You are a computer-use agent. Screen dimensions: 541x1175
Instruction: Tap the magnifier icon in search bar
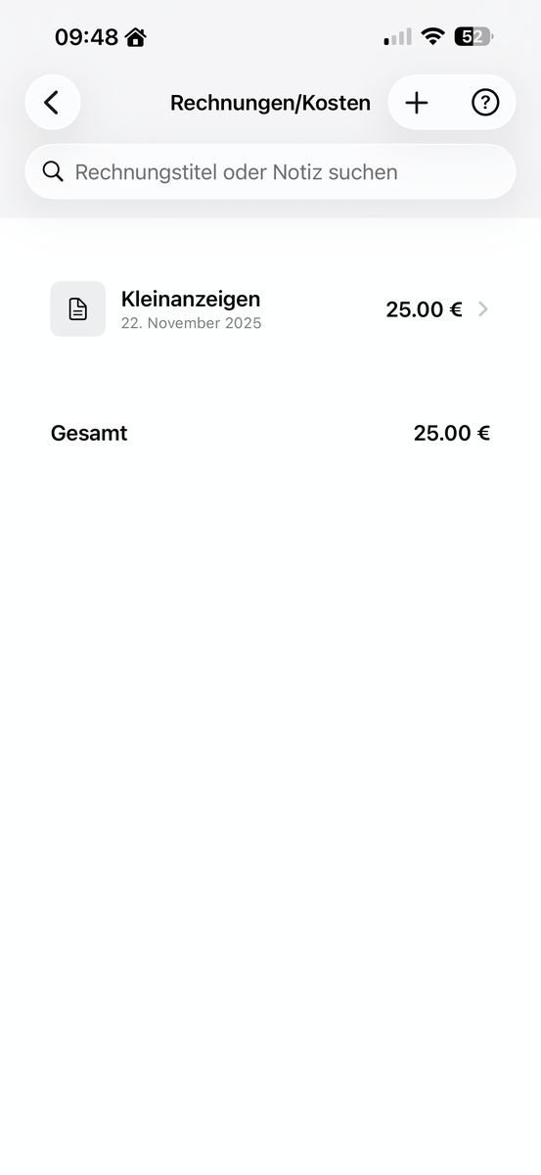(53, 171)
